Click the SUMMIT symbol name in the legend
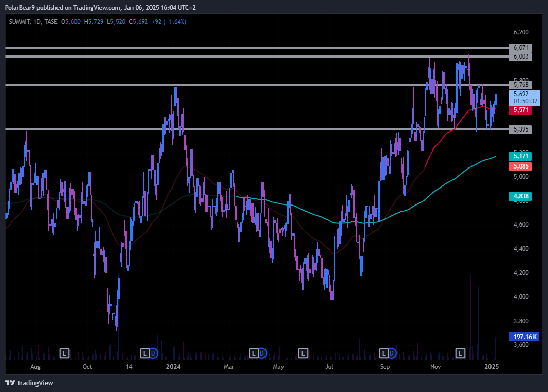Image resolution: width=548 pixels, height=392 pixels. (20, 22)
